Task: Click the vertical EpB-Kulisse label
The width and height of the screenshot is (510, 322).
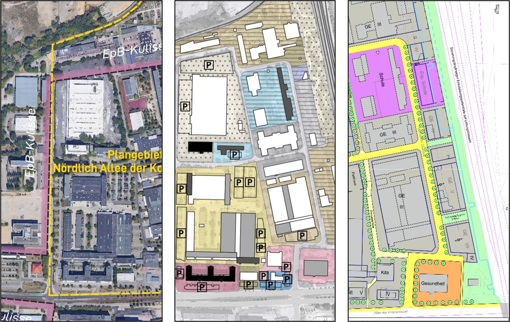Action: point(31,142)
